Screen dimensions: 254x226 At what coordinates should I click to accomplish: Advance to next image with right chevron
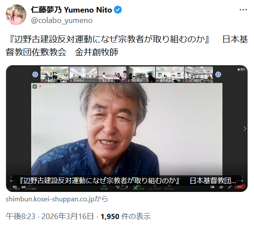tap(244, 129)
